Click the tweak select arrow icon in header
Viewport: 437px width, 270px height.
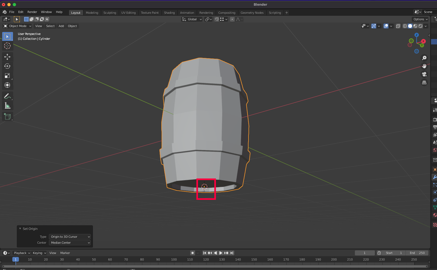17,19
